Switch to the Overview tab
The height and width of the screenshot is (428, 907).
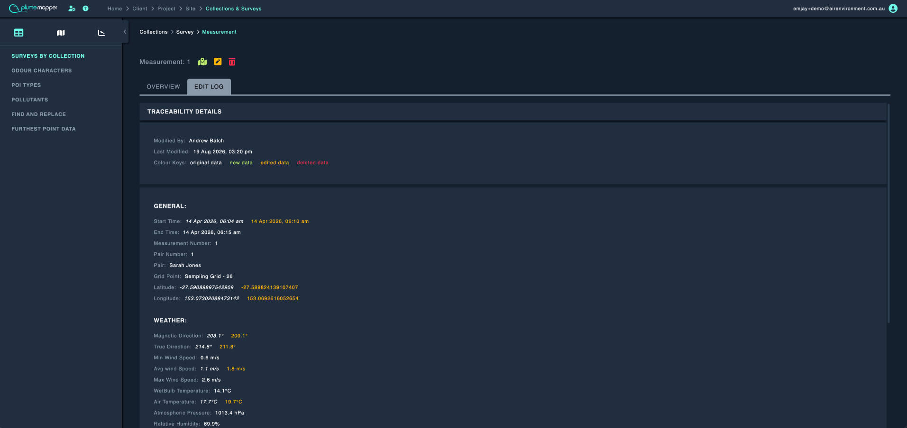coord(163,87)
